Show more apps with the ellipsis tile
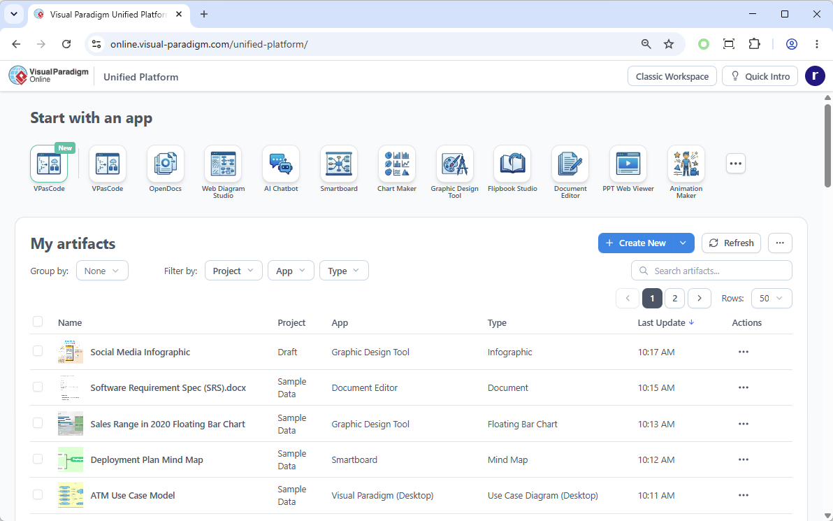The width and height of the screenshot is (833, 521). pos(736,164)
